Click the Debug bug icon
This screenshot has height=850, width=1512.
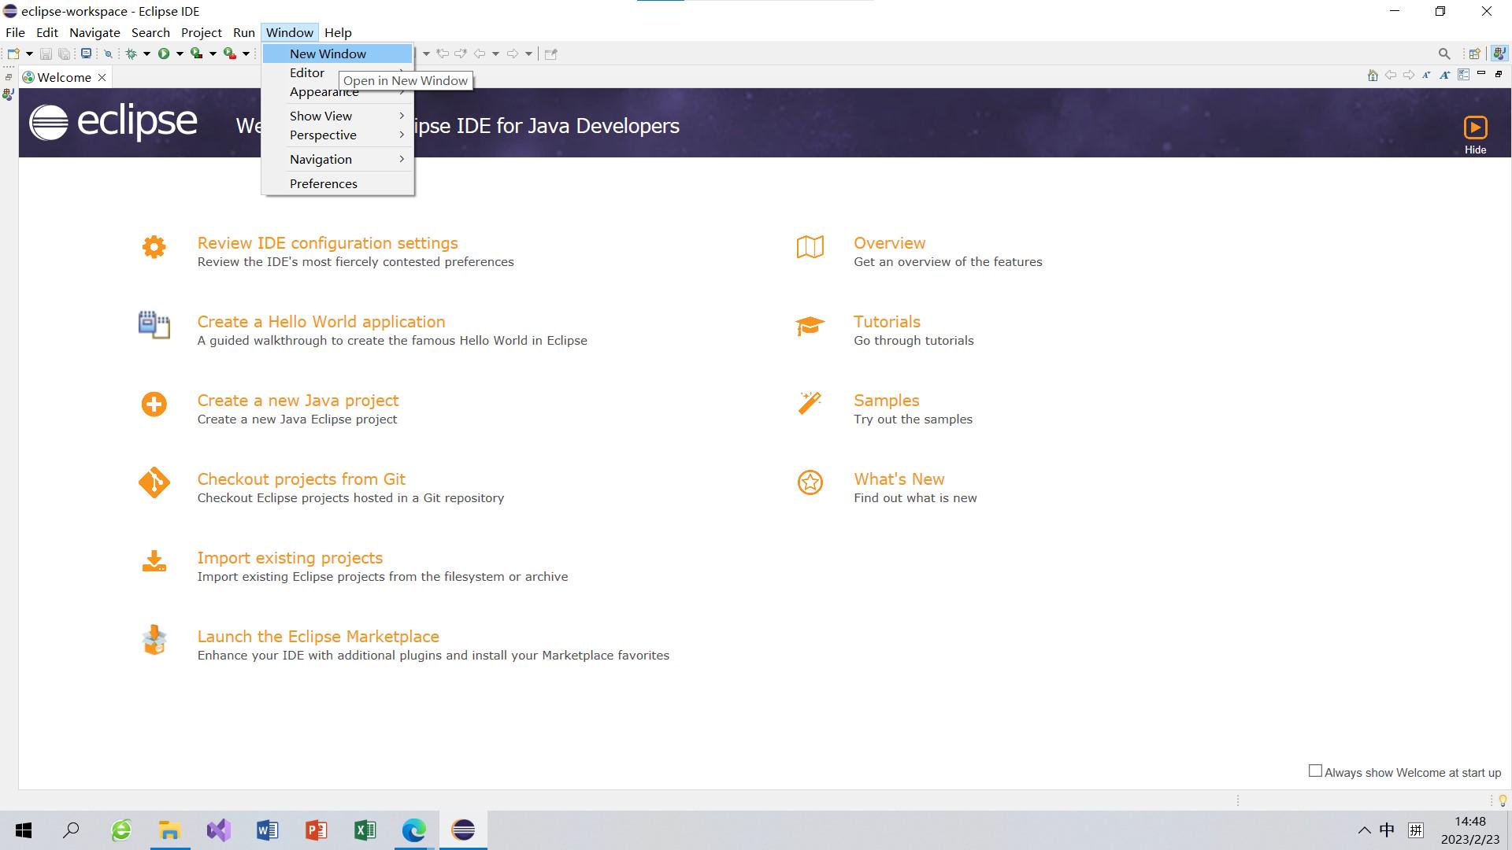[132, 54]
